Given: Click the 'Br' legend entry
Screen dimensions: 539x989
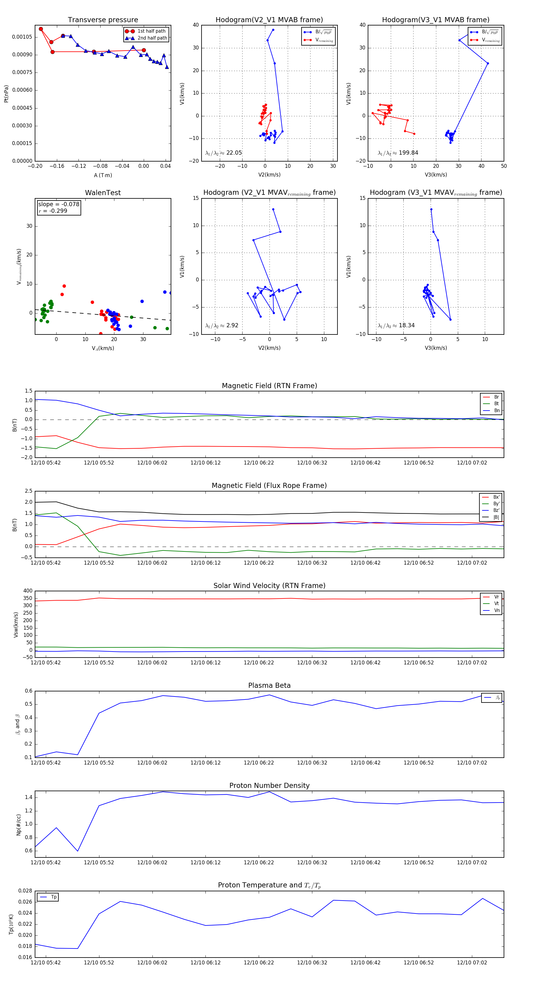Looking at the screenshot, I should 491,397.
